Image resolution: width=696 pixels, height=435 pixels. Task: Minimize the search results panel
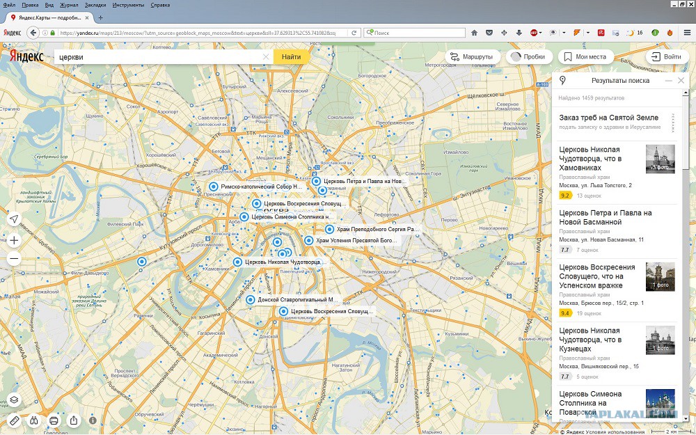click(x=668, y=81)
